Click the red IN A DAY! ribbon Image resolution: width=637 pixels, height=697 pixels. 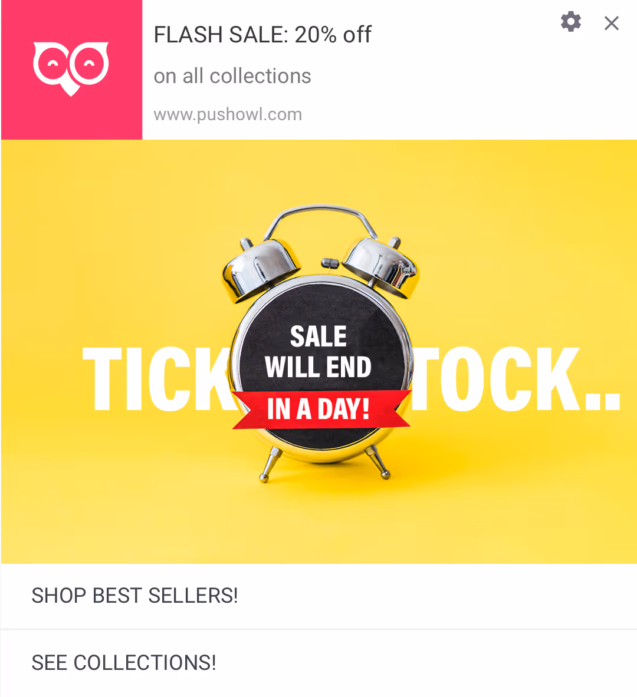point(320,409)
